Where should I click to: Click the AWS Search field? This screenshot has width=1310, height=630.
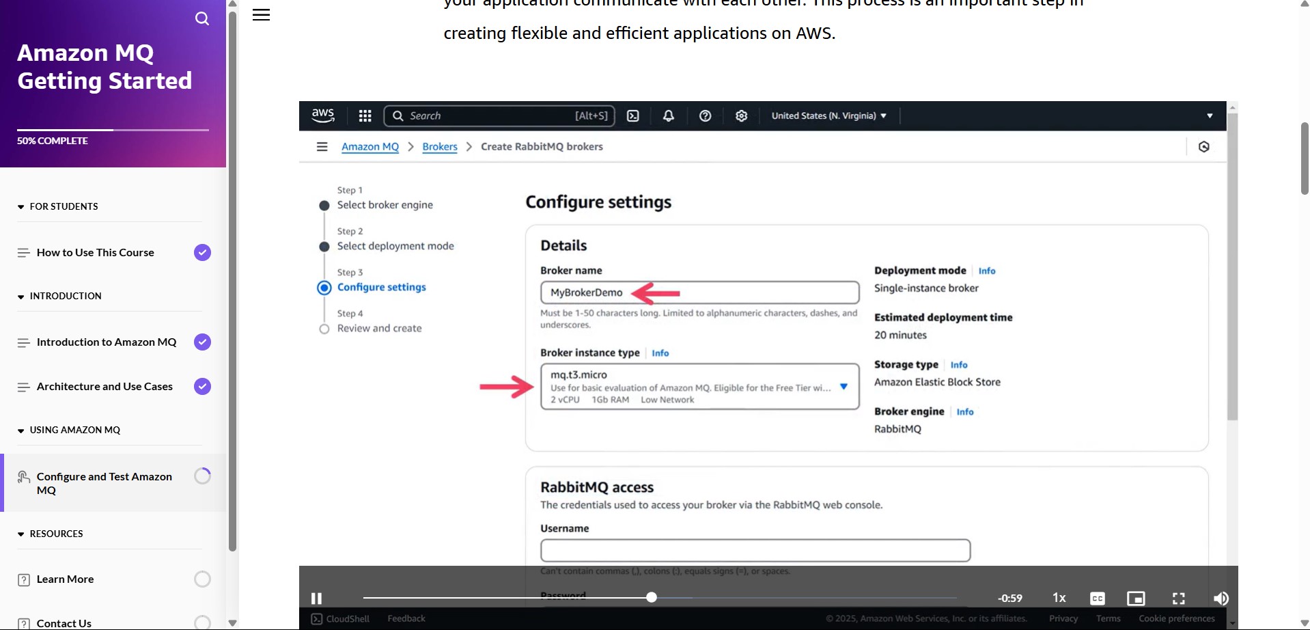click(x=500, y=116)
